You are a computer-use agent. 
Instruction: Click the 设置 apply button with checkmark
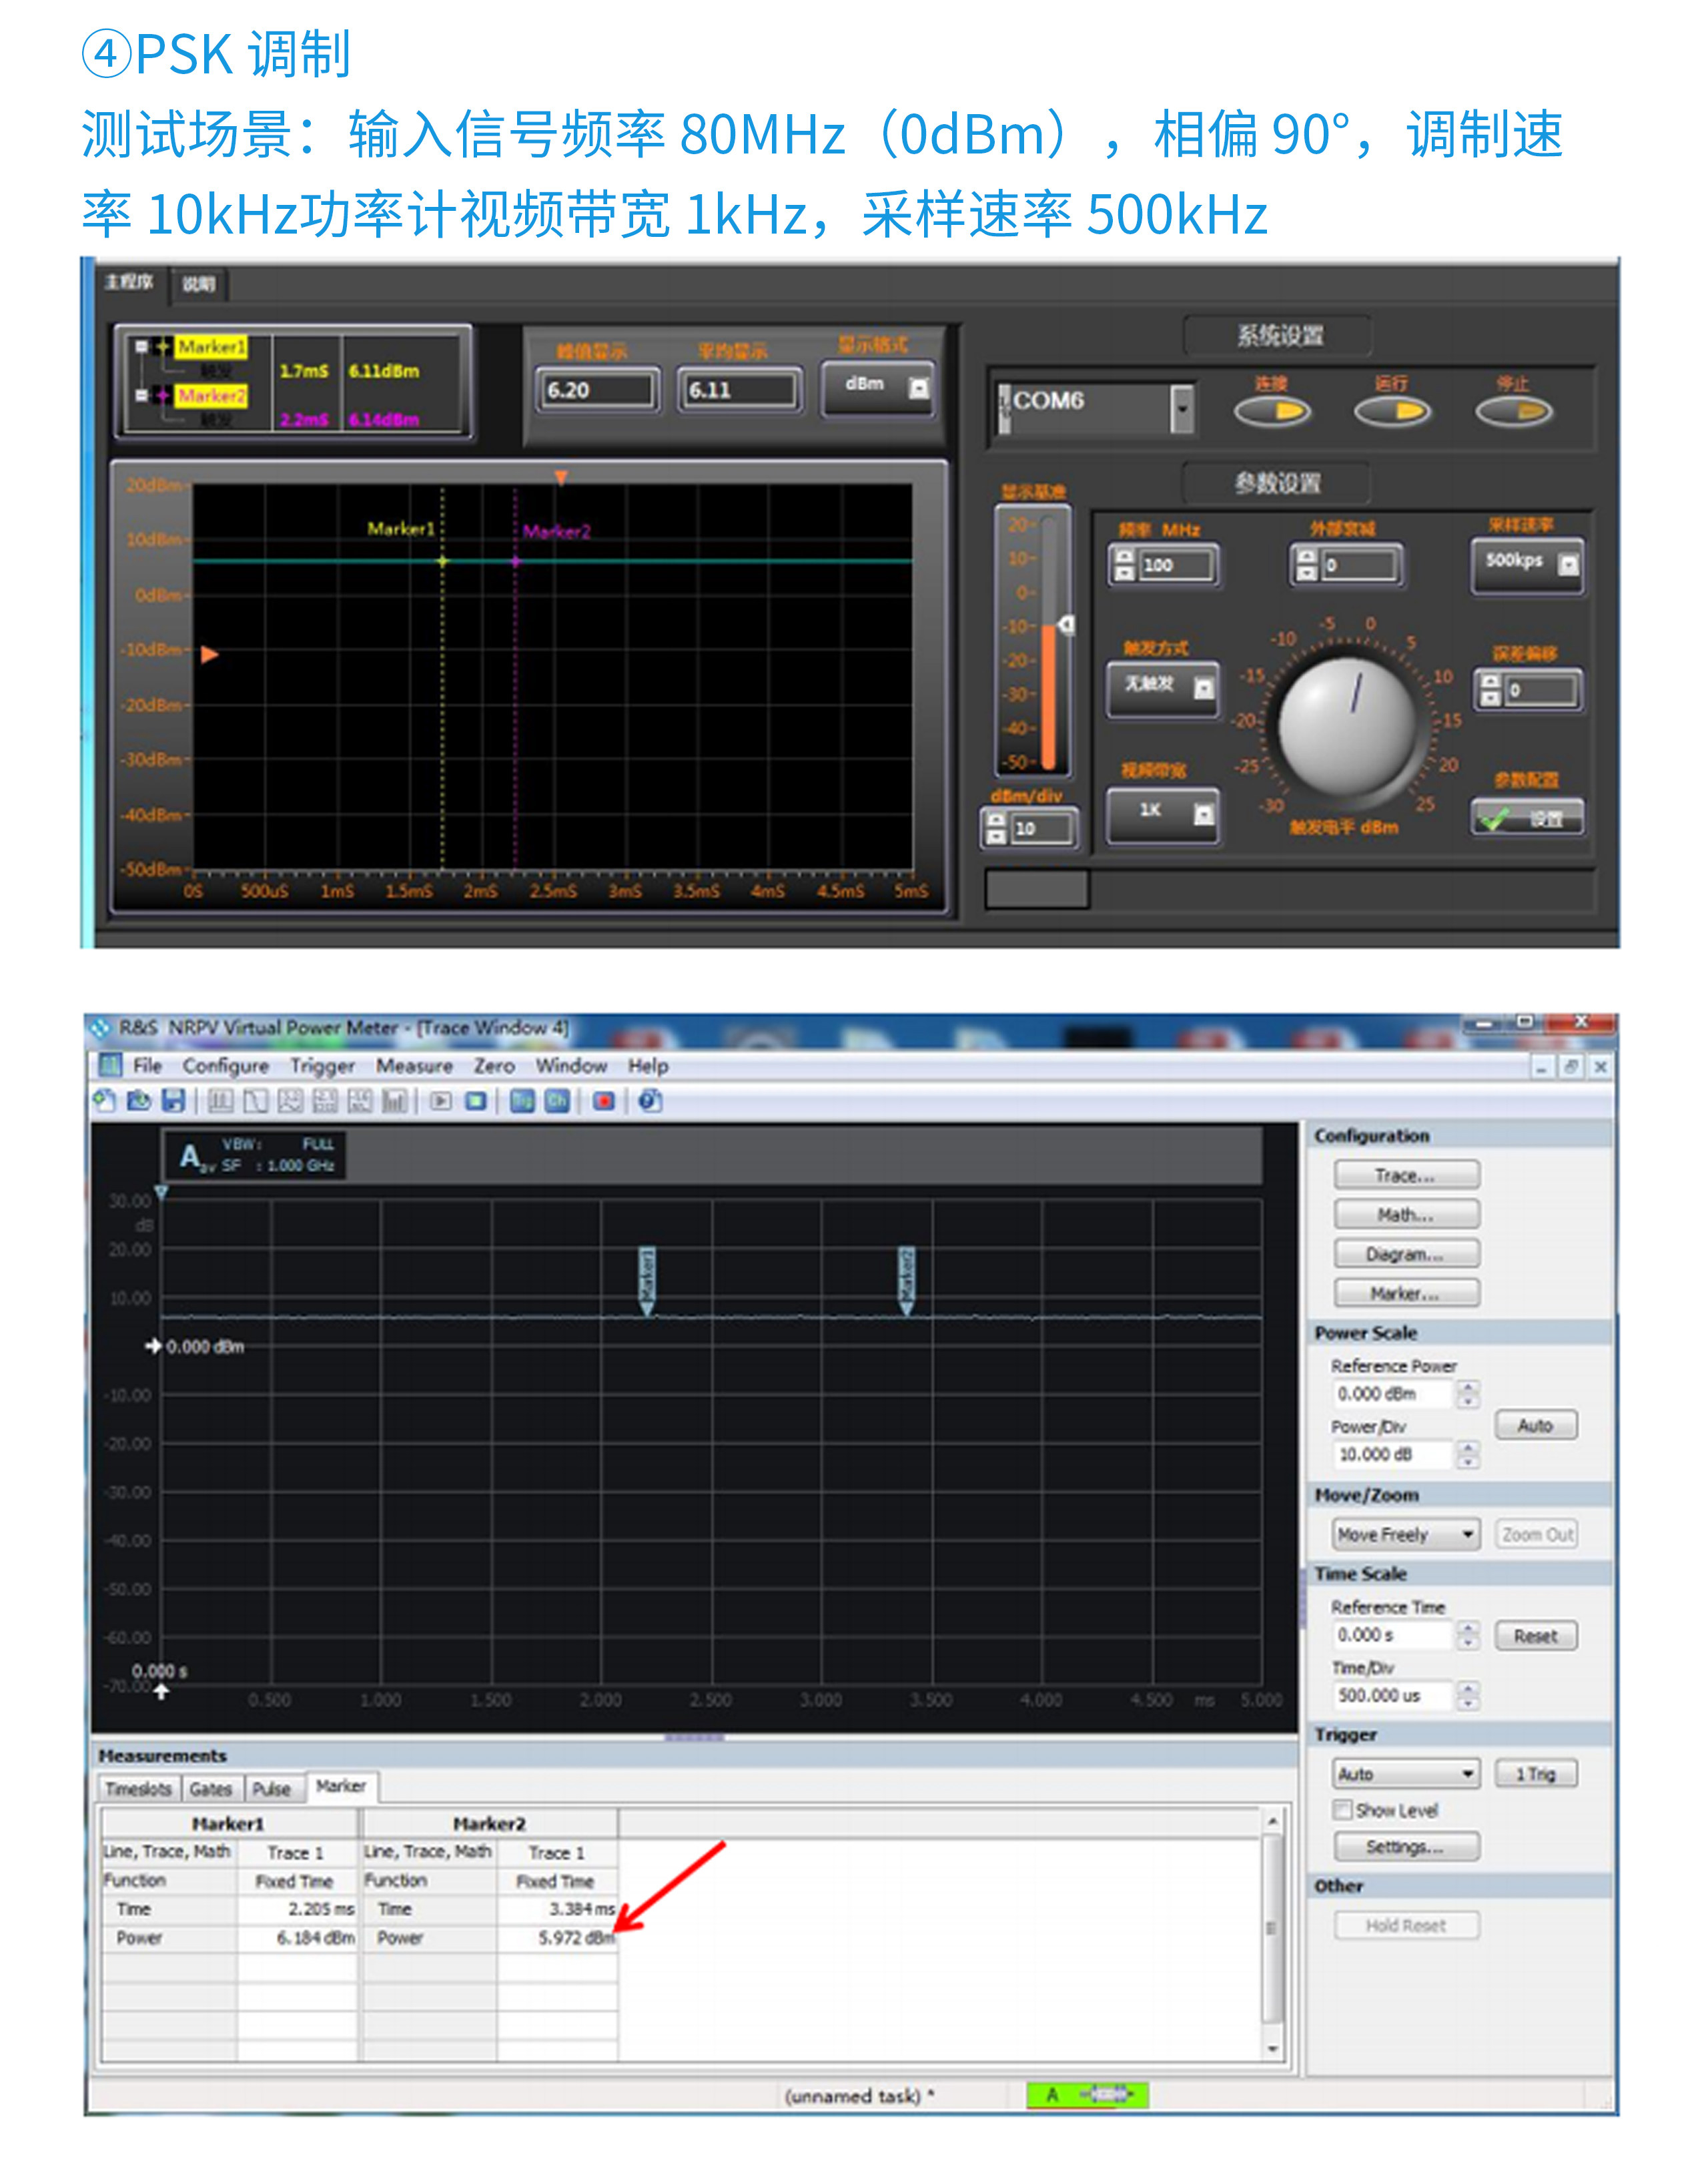1527,818
